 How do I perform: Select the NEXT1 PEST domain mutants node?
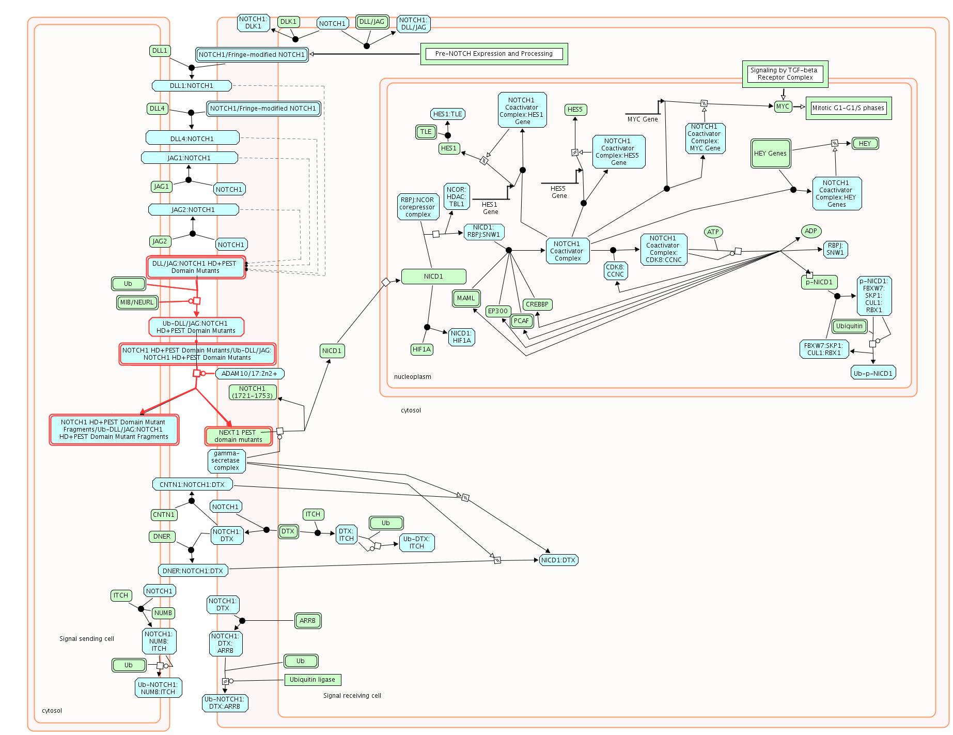tap(238, 436)
